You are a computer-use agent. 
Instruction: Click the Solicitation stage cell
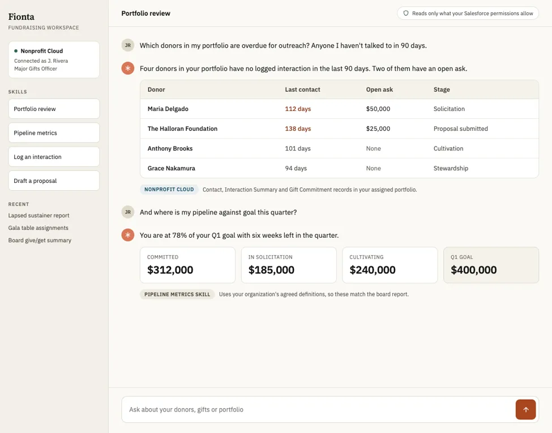(449, 109)
